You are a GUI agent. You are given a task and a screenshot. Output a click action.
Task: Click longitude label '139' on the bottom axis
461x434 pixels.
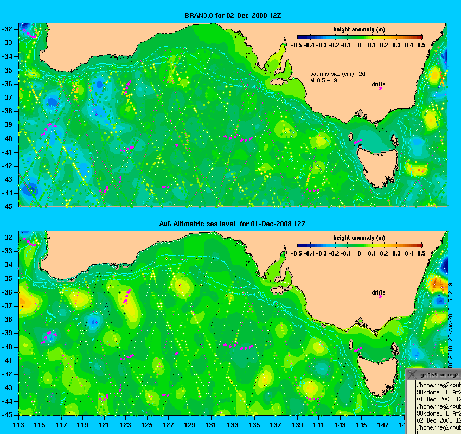coord(297,425)
